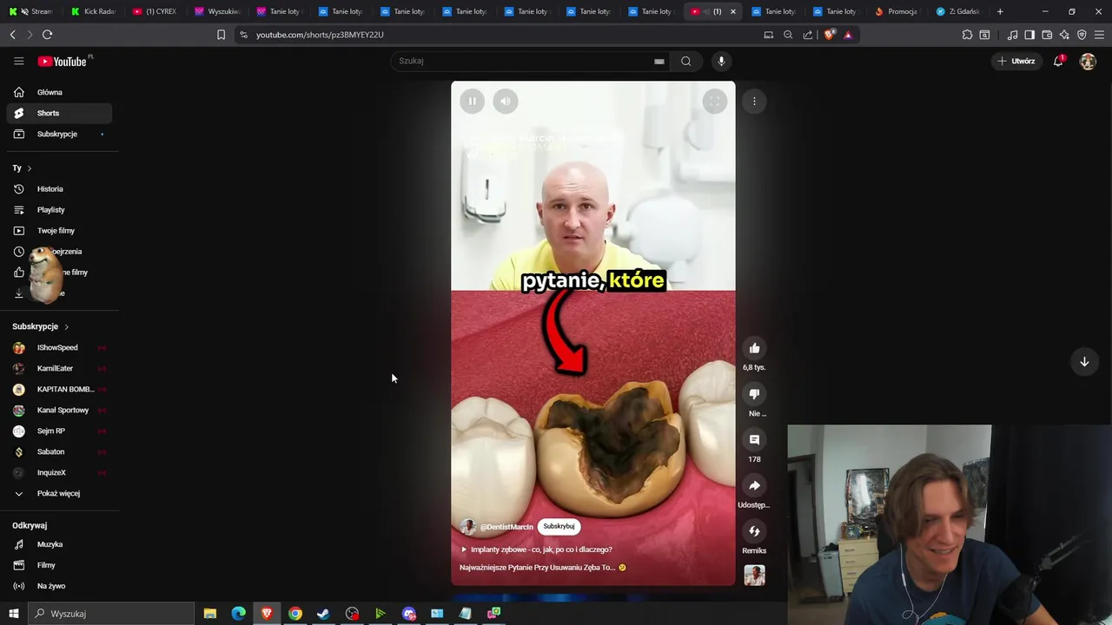Bookmark this page icon in address bar
The width and height of the screenshot is (1112, 625).
(x=221, y=35)
